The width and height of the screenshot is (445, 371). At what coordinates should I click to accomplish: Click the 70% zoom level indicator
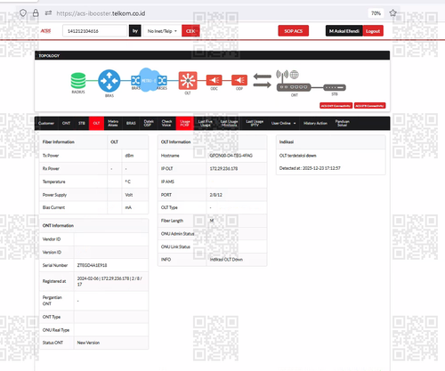pyautogui.click(x=376, y=13)
